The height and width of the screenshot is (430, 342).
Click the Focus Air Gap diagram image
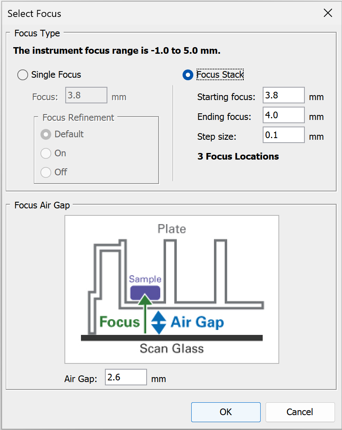click(172, 289)
